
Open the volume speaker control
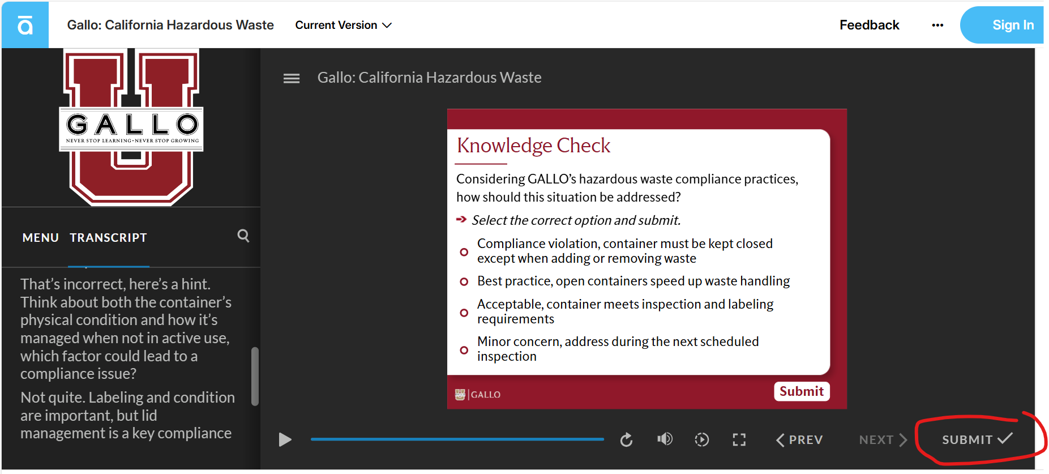pos(665,439)
